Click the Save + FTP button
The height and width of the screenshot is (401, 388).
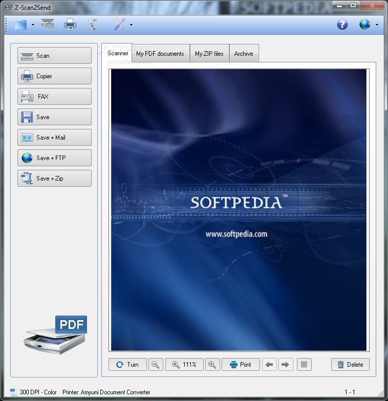click(54, 158)
